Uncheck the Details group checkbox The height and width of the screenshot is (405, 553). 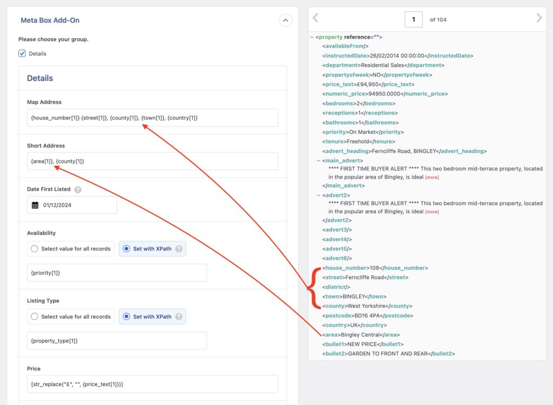pyautogui.click(x=22, y=53)
